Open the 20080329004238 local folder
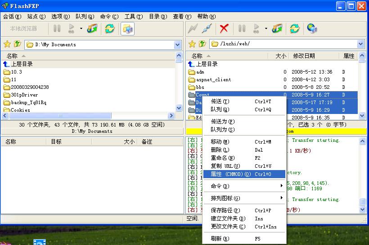 pyautogui.click(x=30, y=87)
